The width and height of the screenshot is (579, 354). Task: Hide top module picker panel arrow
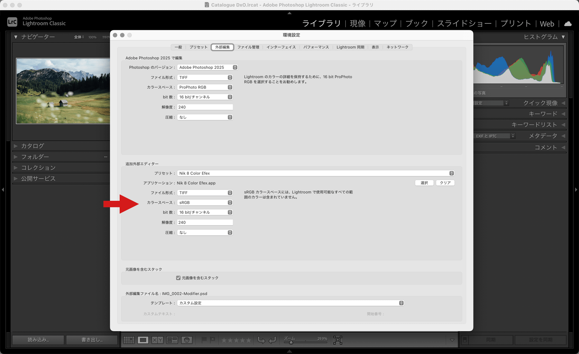pos(289,13)
